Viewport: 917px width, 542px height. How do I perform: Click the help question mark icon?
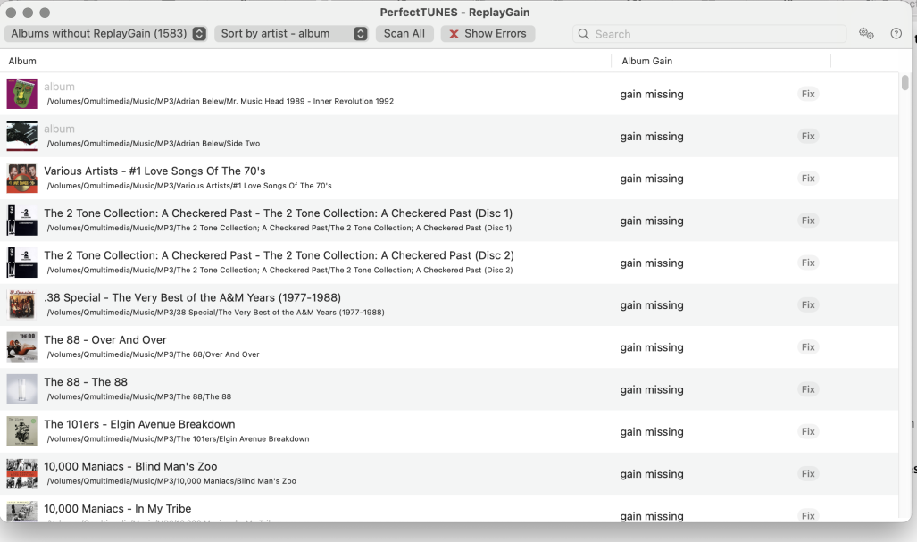[896, 34]
